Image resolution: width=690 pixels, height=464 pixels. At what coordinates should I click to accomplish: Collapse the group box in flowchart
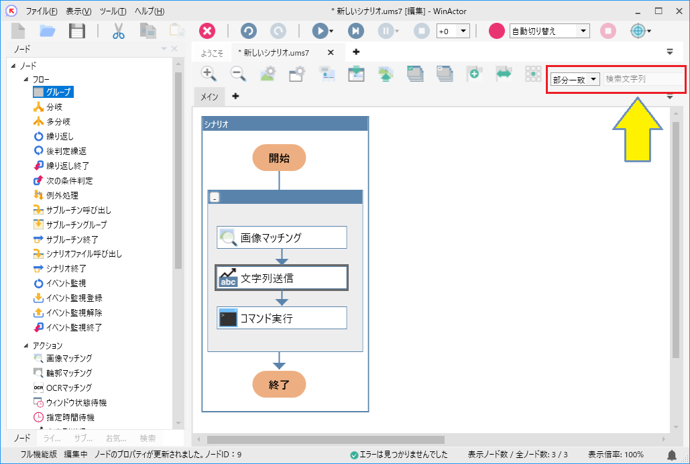(x=215, y=198)
